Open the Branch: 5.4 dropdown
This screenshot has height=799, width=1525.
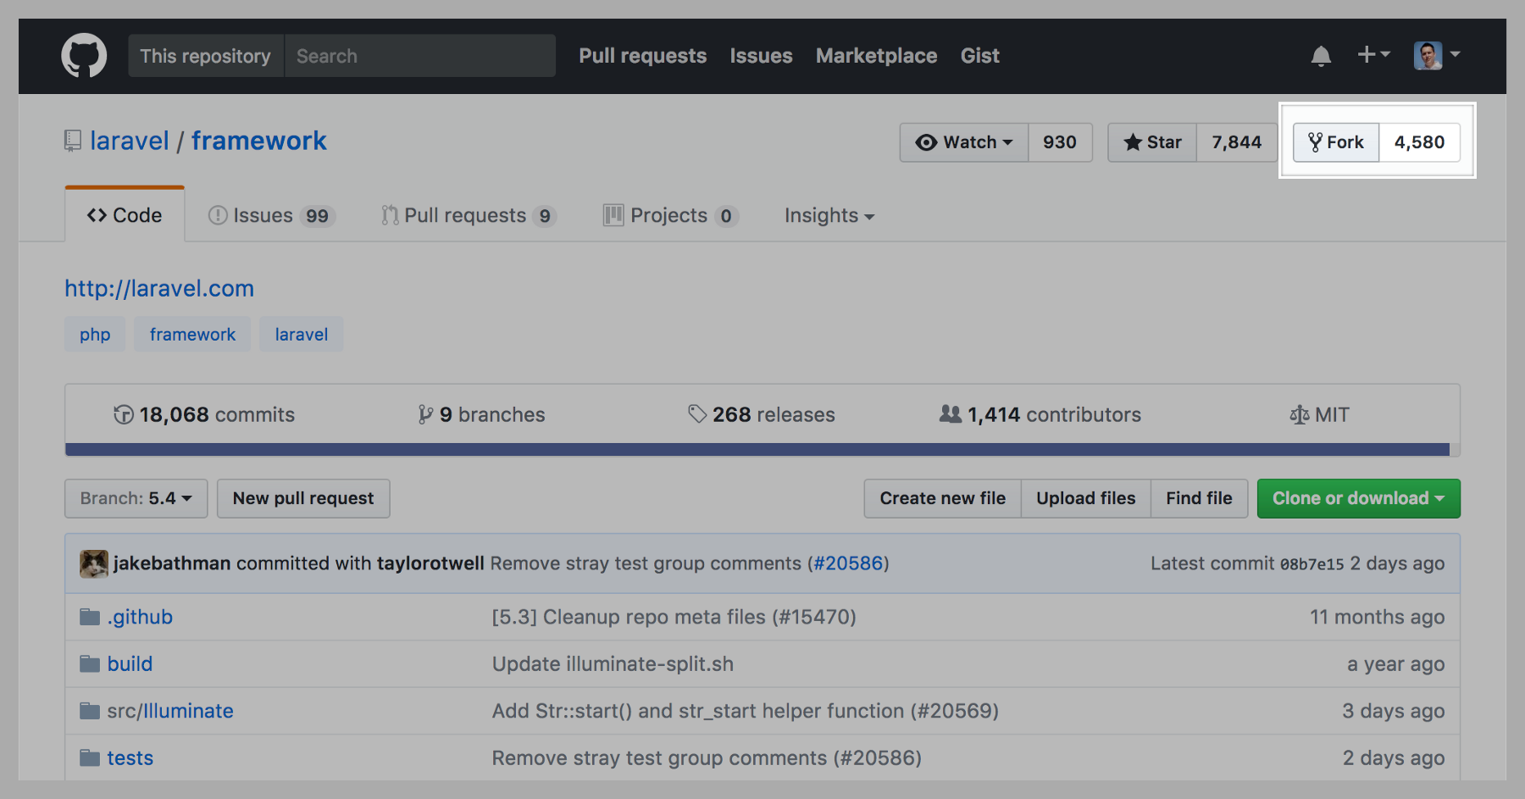click(136, 498)
